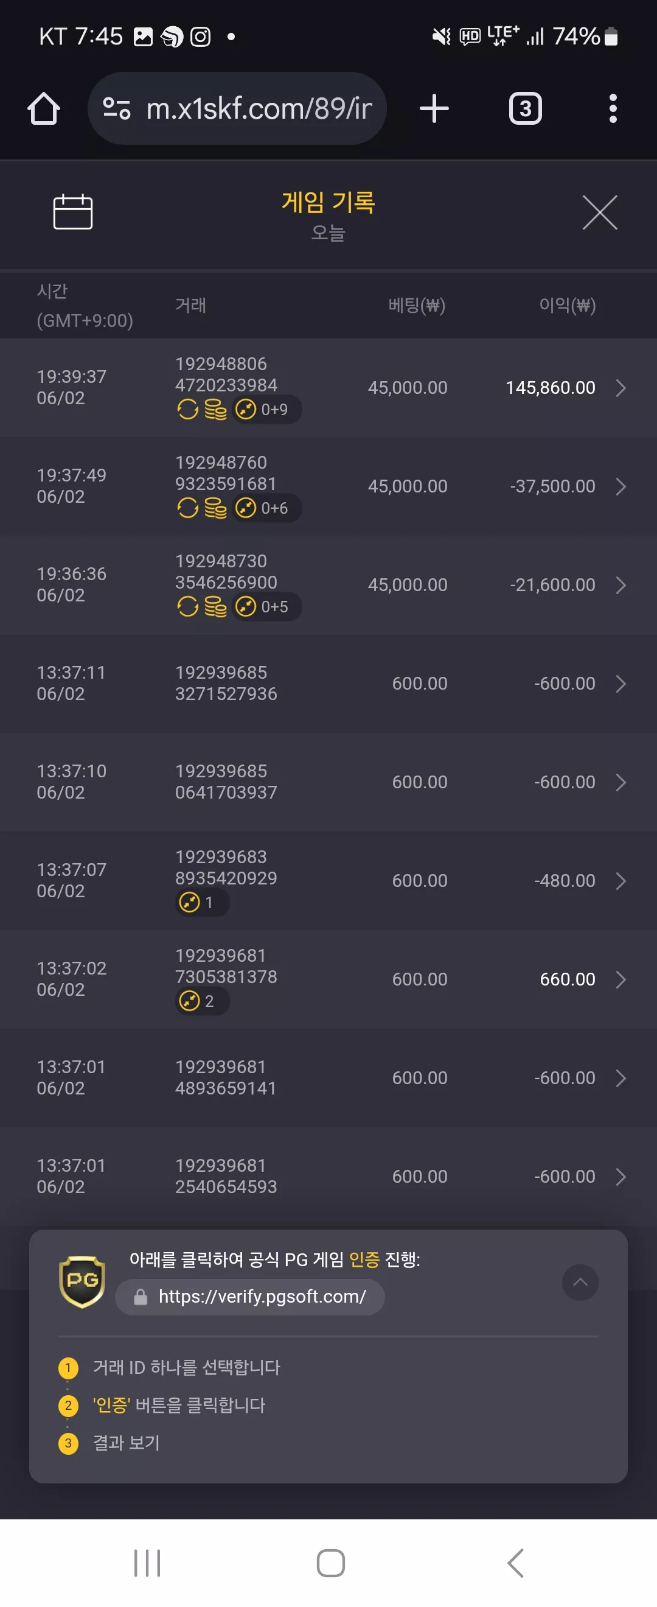Click the PG shield logo
The image size is (657, 1607).
point(82,1281)
